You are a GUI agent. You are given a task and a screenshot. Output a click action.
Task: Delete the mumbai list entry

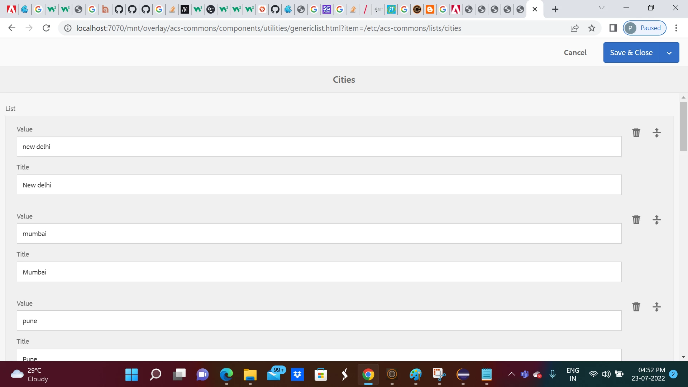pyautogui.click(x=636, y=220)
